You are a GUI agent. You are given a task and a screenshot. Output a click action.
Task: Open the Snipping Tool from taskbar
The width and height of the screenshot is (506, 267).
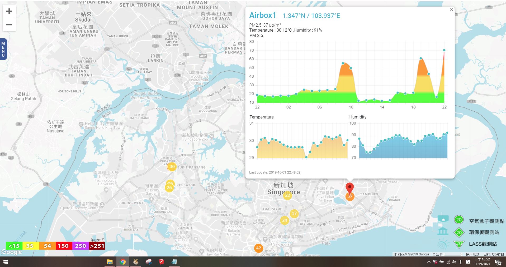coord(149,262)
